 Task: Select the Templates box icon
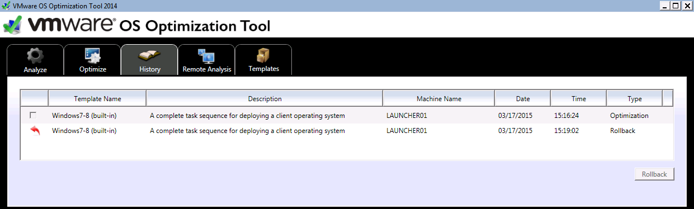coord(263,56)
